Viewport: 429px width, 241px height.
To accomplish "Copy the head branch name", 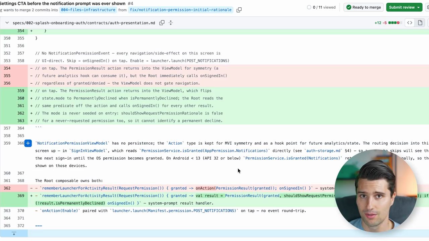I will coord(239,10).
